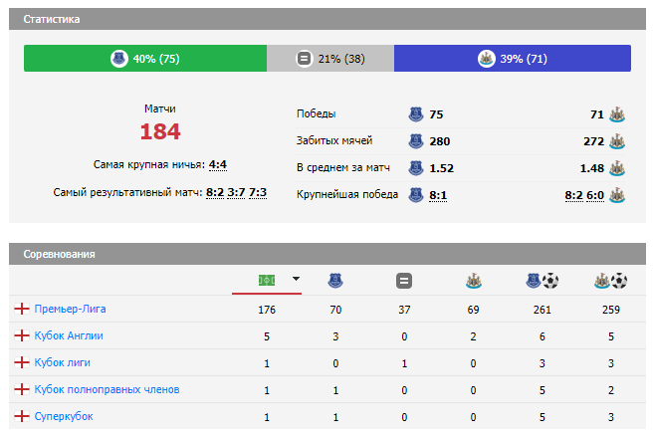Open Newcastle's 6:0 biggest win link

595,194
